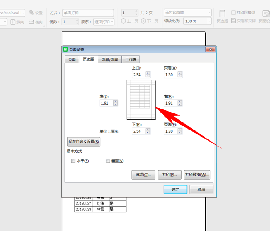Click Print (打印) button in dialog

pyautogui.click(x=170, y=175)
